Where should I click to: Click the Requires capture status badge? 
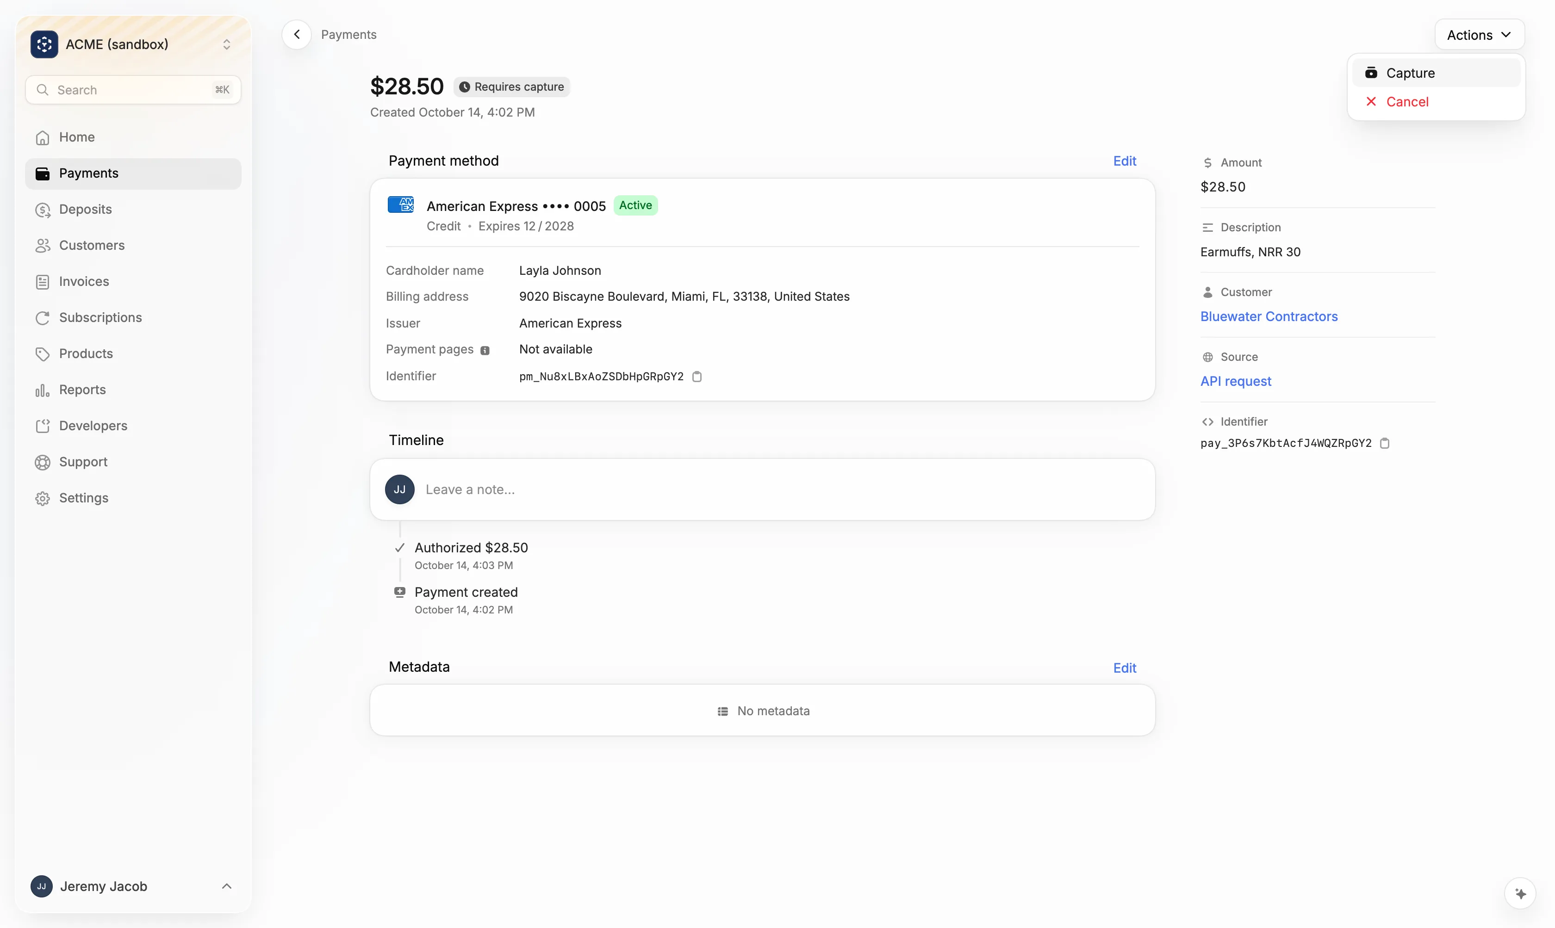(512, 87)
